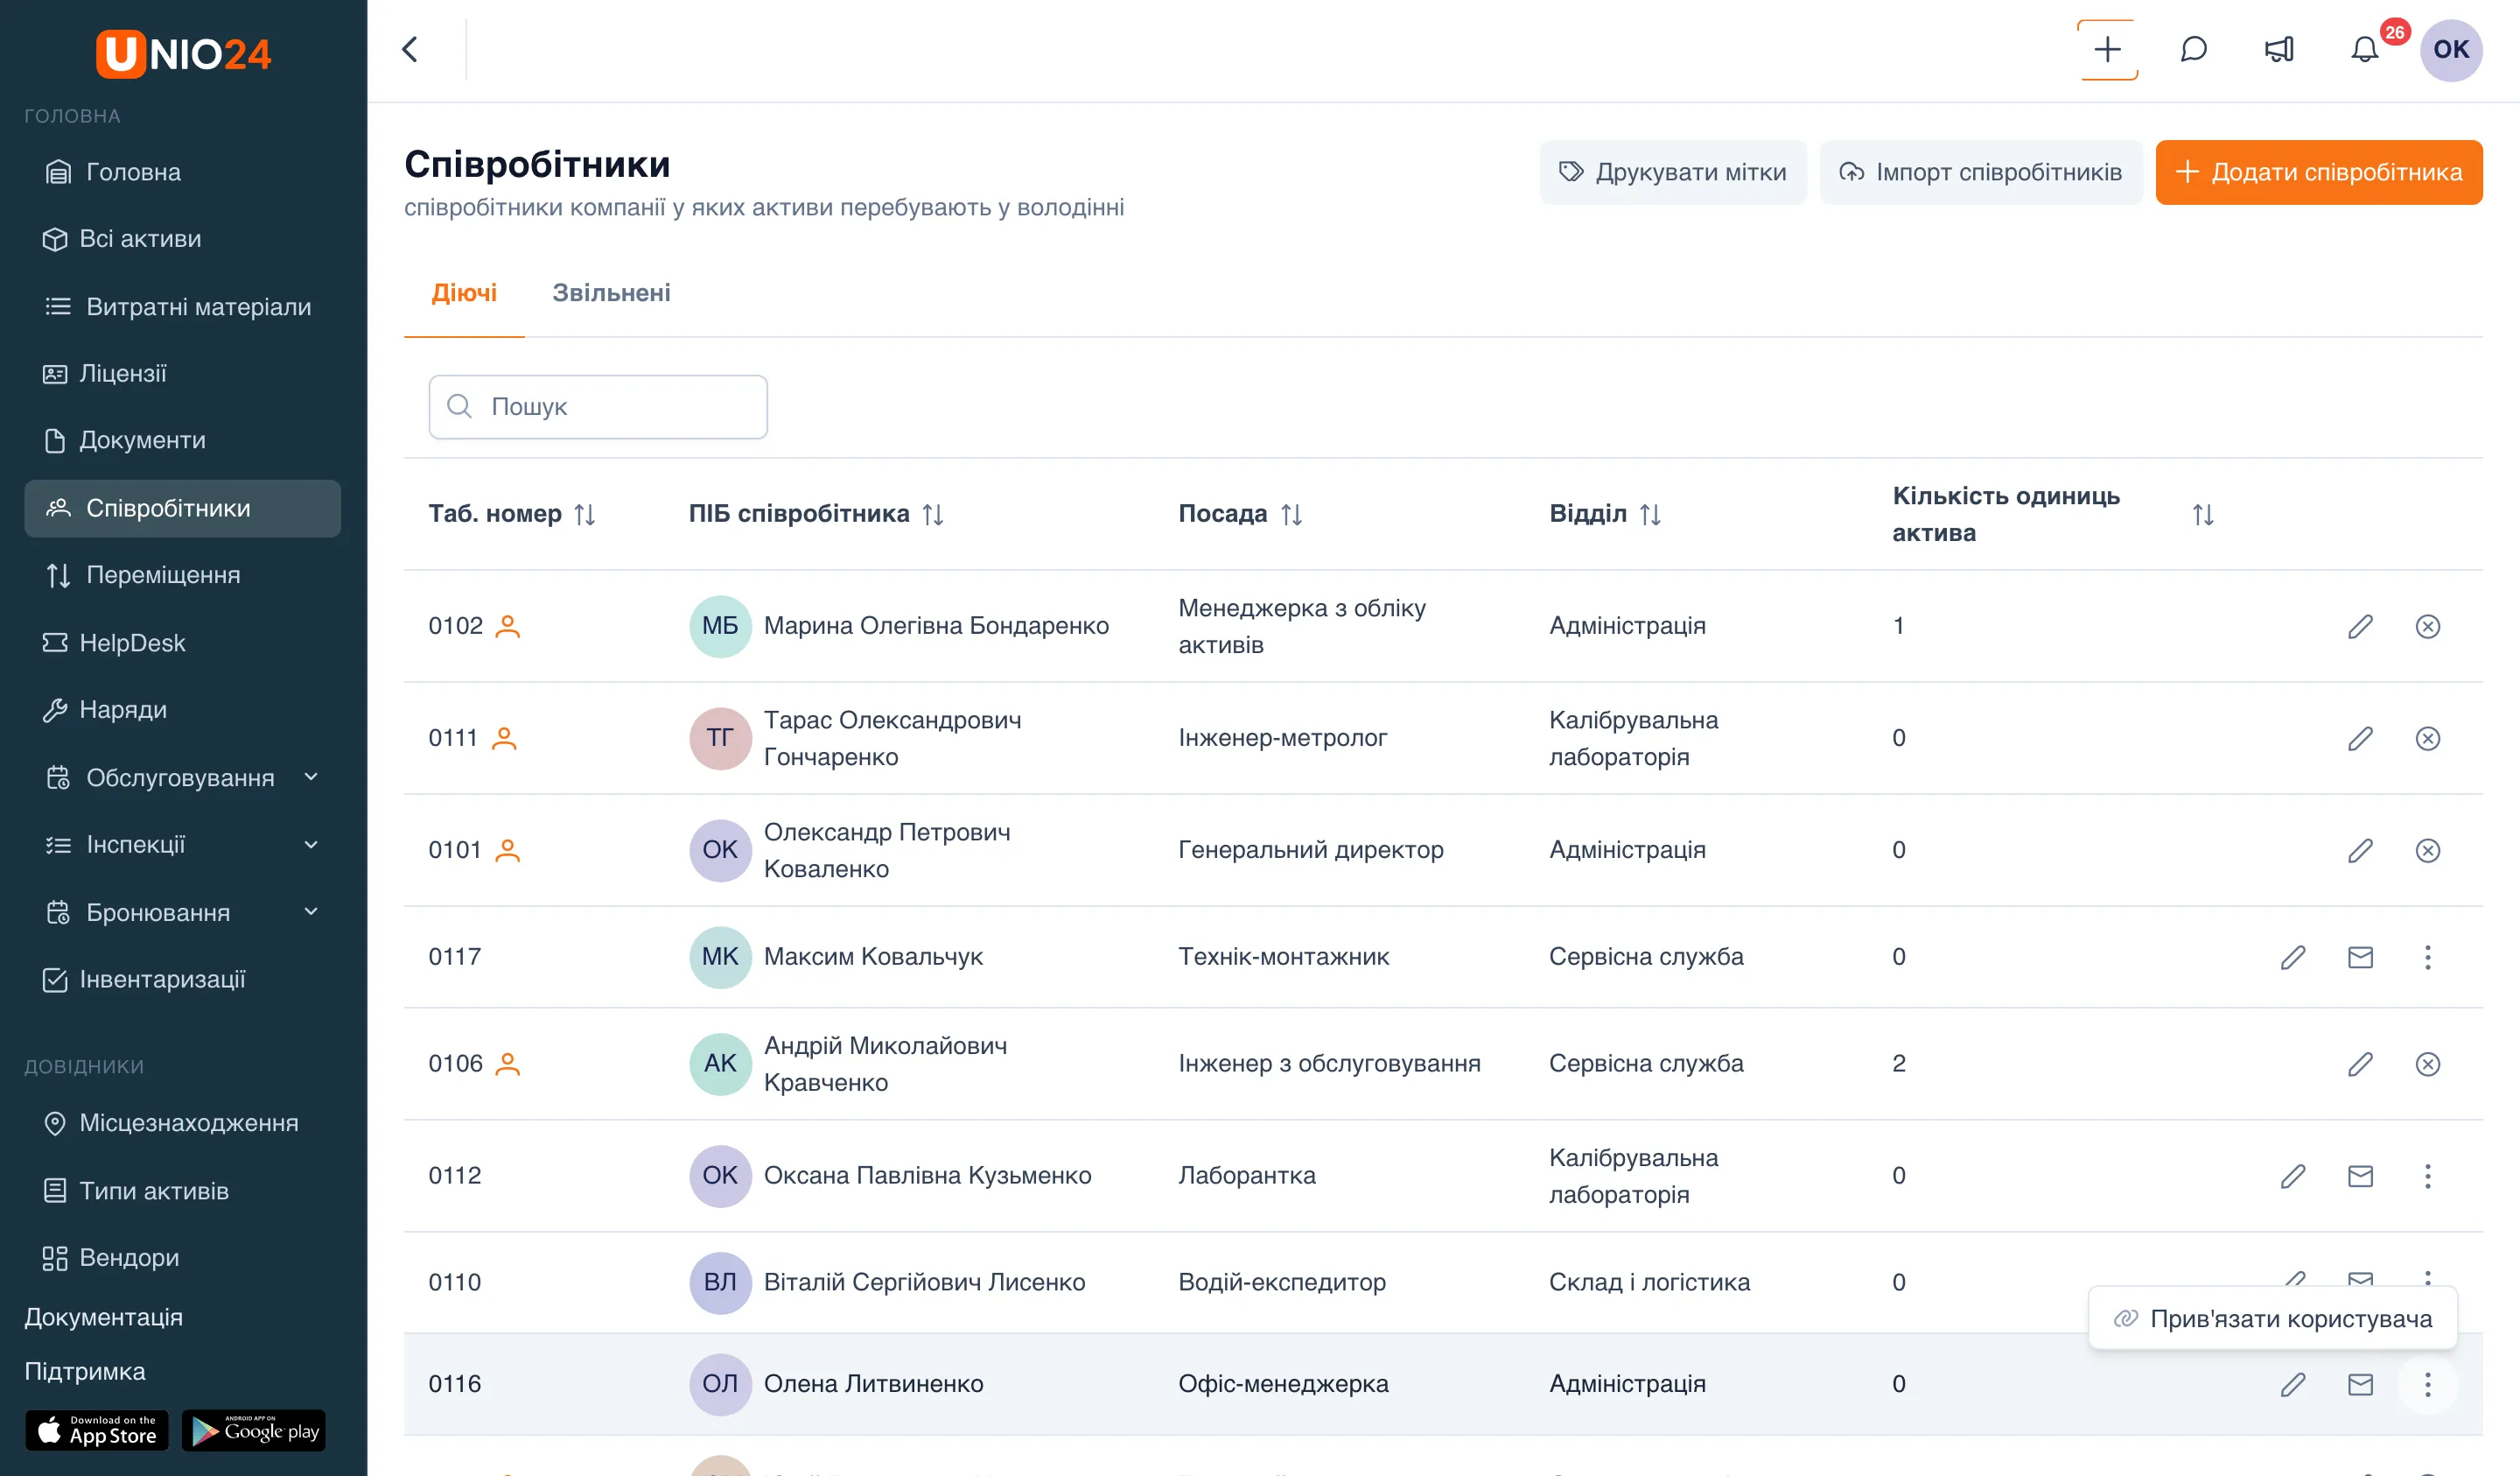This screenshot has height=1476, width=2520.
Task: Sort by ПІБ співробітника column
Action: 933,515
